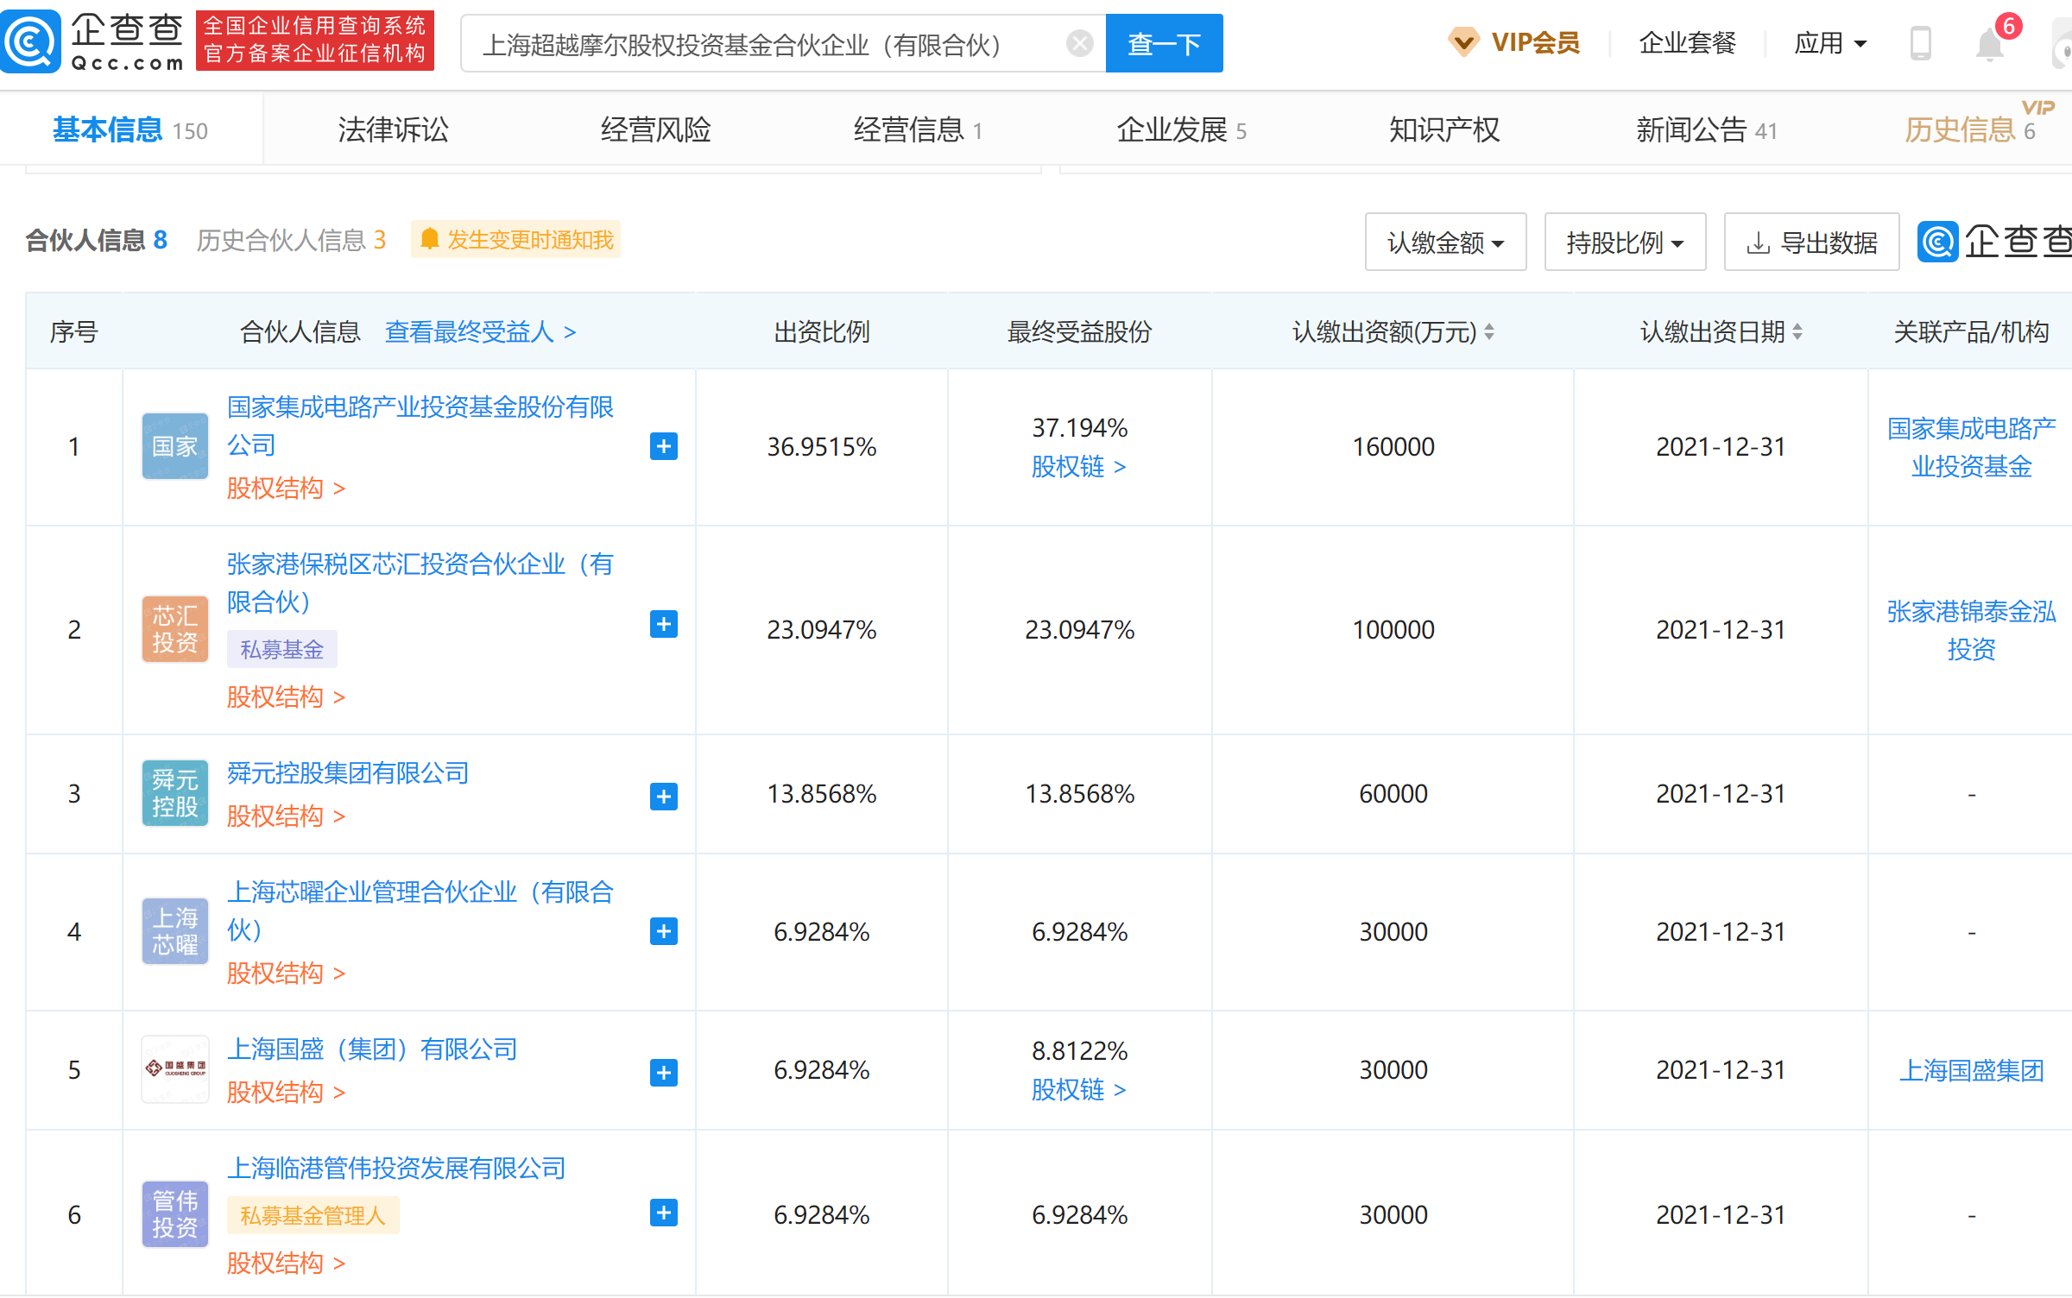Open 上海临港管伟投资发展有限公司 link
This screenshot has height=1298, width=2072.
click(x=396, y=1168)
